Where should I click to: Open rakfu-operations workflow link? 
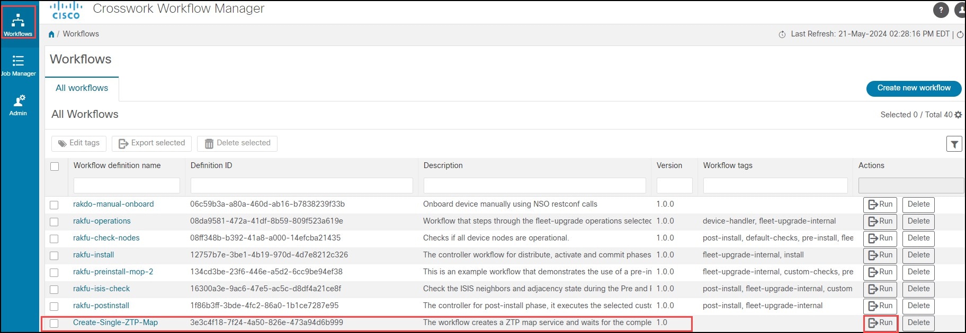(102, 221)
